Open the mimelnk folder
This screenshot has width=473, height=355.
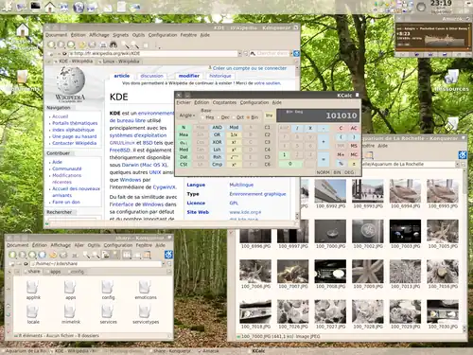point(71,314)
